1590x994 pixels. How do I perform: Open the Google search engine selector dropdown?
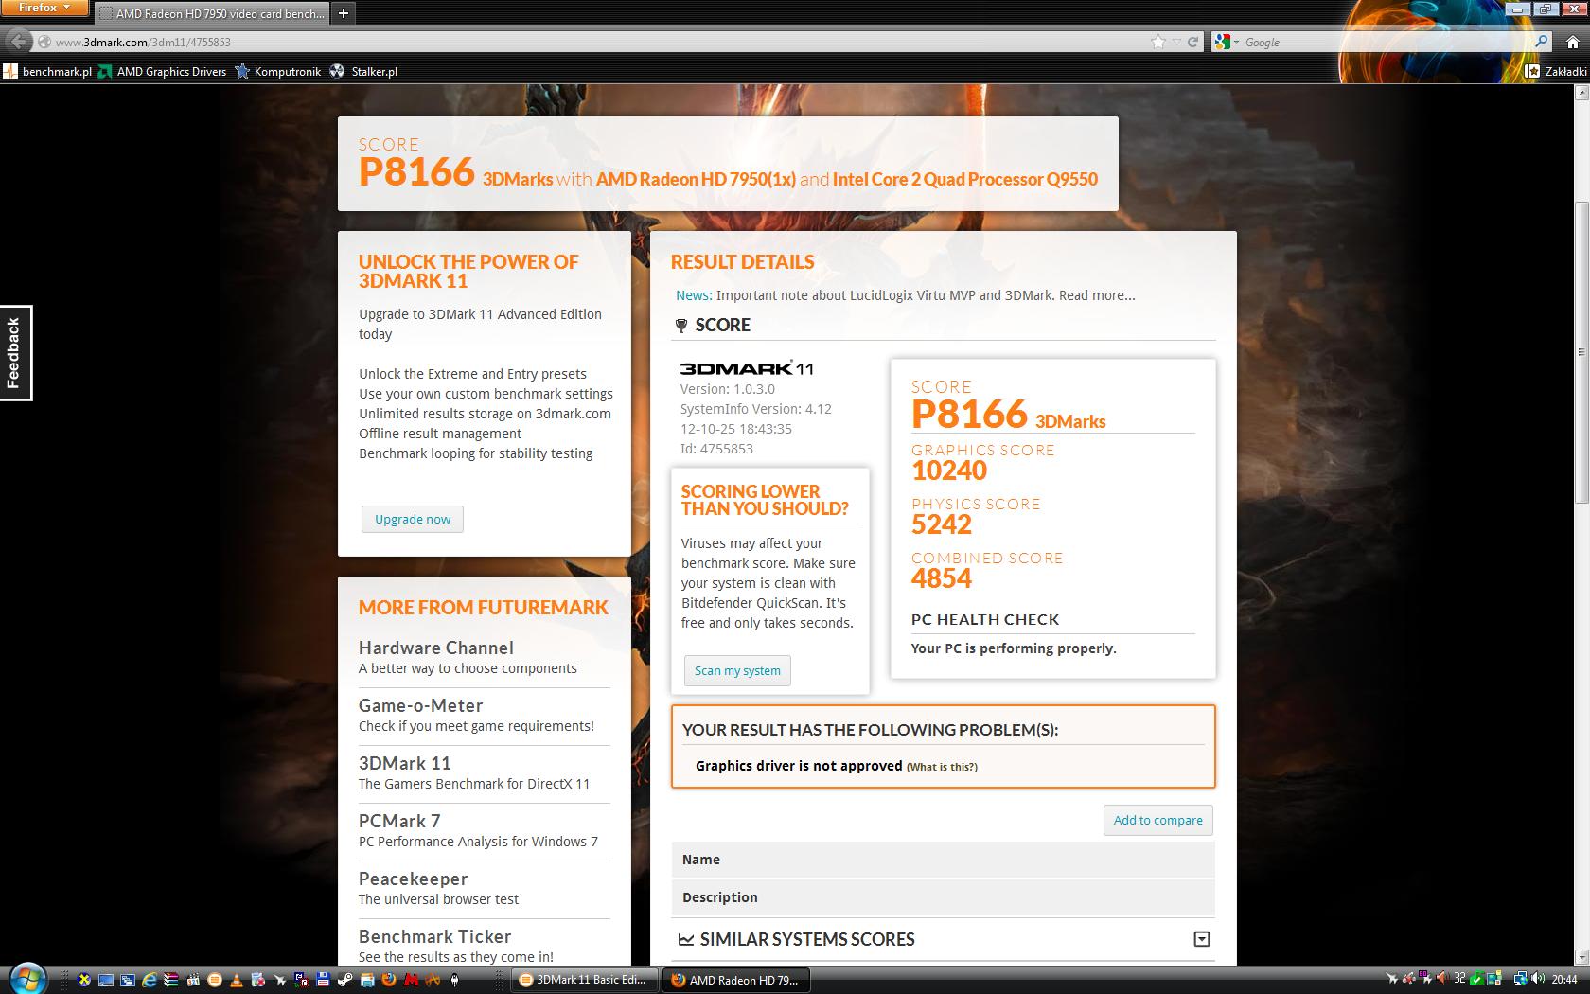(x=1227, y=42)
